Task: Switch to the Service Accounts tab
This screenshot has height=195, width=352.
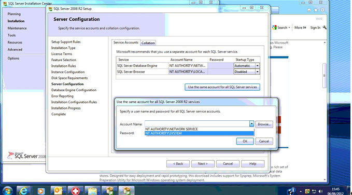Action: point(125,42)
